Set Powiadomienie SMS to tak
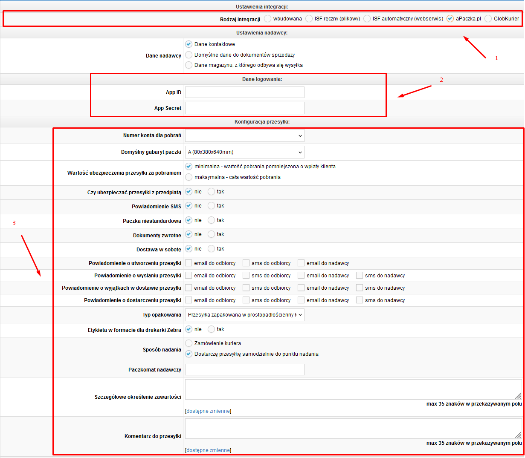Image resolution: width=525 pixels, height=458 pixels. coord(212,206)
